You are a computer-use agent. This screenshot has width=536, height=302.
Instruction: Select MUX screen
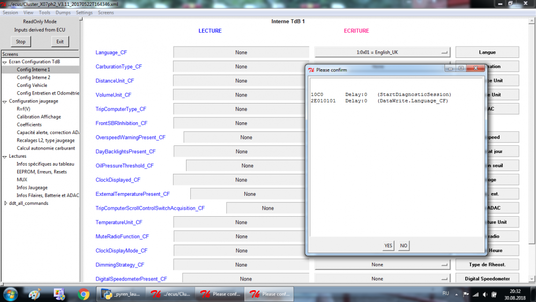pyautogui.click(x=22, y=180)
